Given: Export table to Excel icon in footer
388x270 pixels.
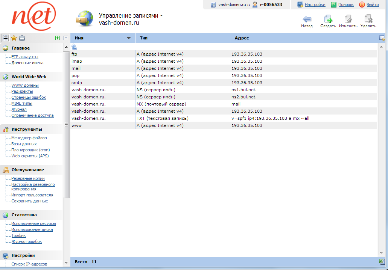Looking at the screenshot, I should pyautogui.click(x=382, y=261).
